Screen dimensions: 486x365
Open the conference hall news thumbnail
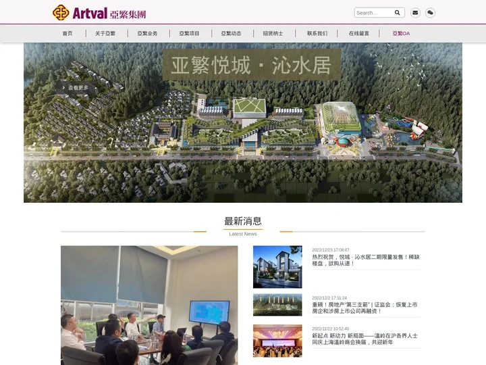277,341
